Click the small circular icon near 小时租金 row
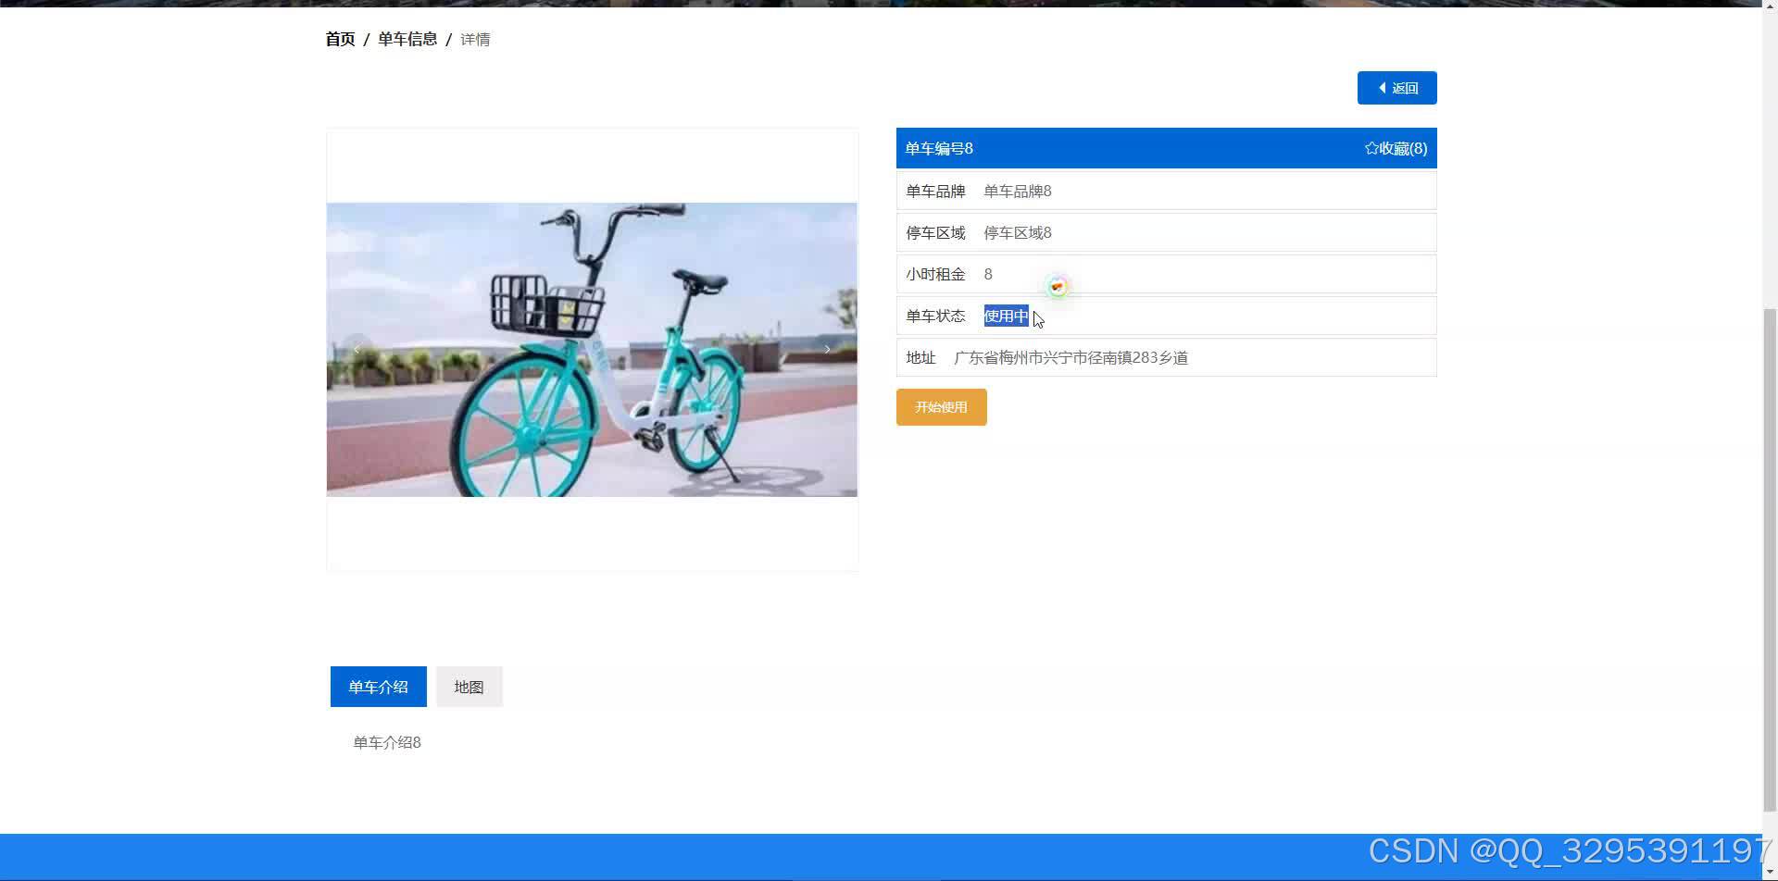The image size is (1778, 881). [1057, 286]
